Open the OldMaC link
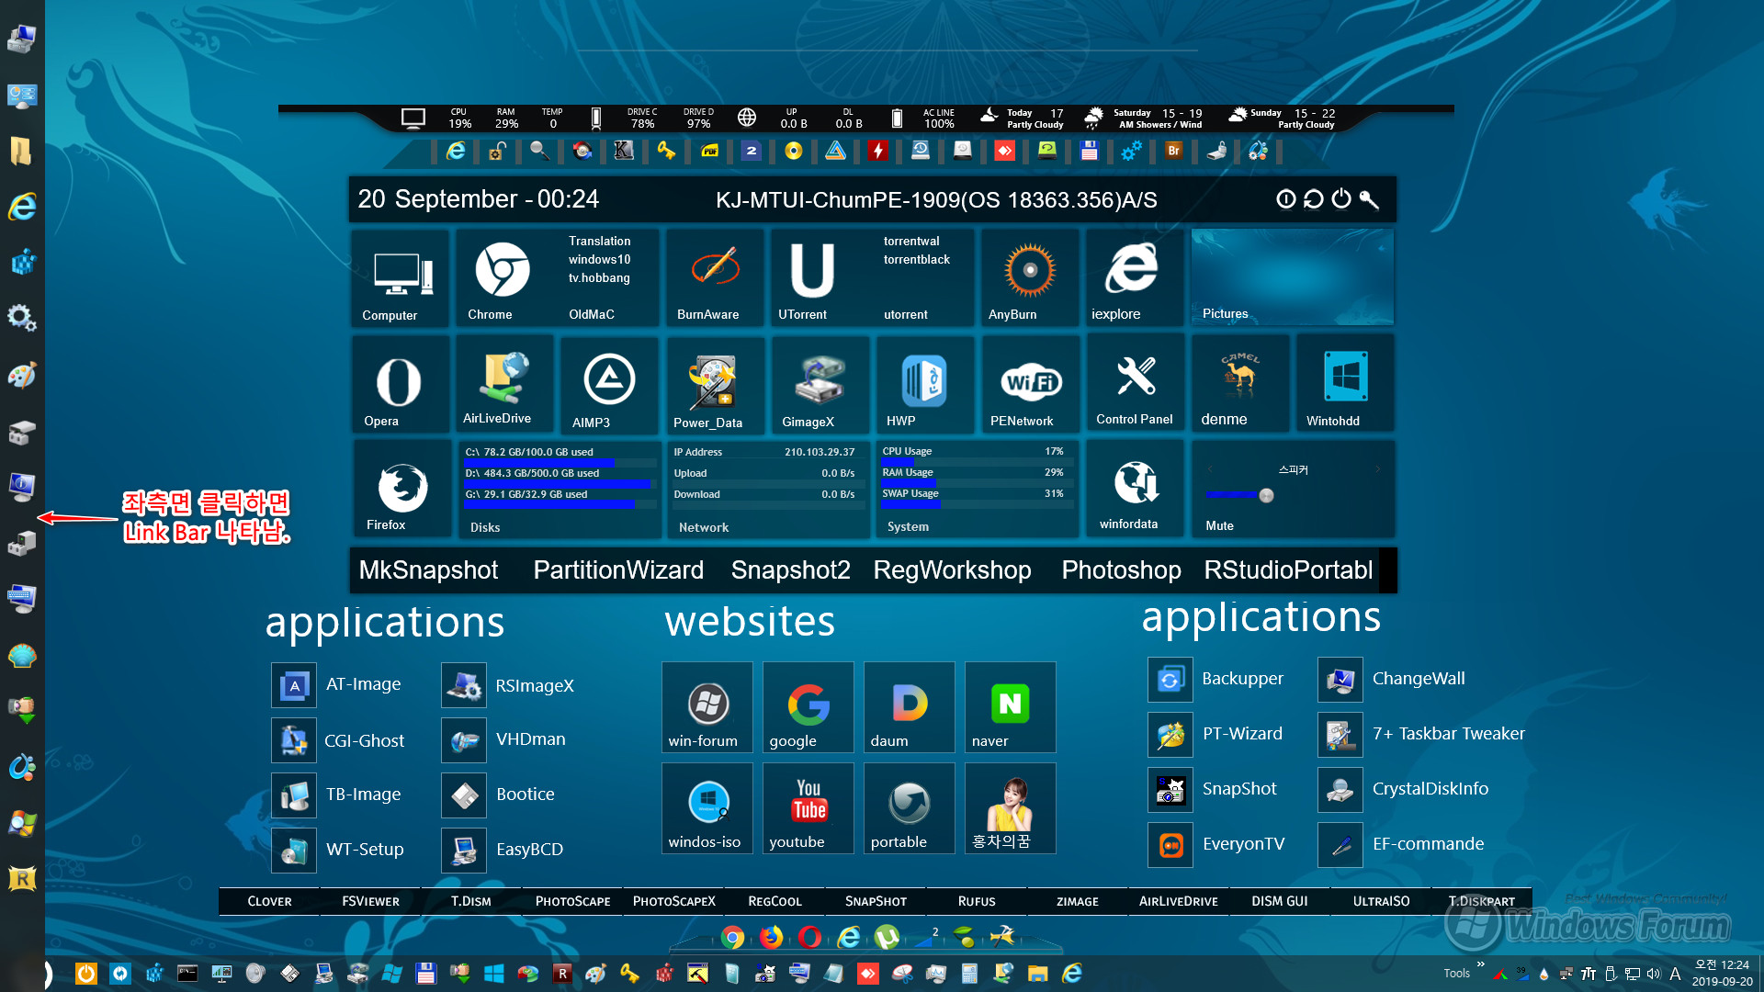1764x992 pixels. point(591,314)
